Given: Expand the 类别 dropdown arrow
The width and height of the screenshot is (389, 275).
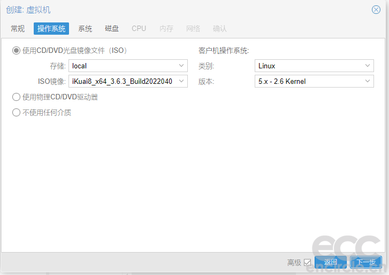Looking at the screenshot, I should tap(368, 66).
